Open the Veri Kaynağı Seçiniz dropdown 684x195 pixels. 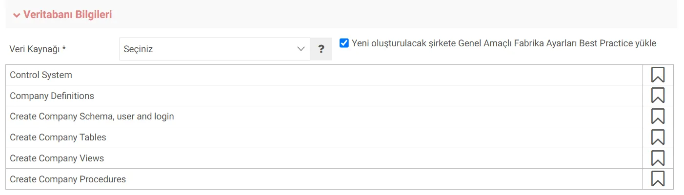(x=215, y=49)
